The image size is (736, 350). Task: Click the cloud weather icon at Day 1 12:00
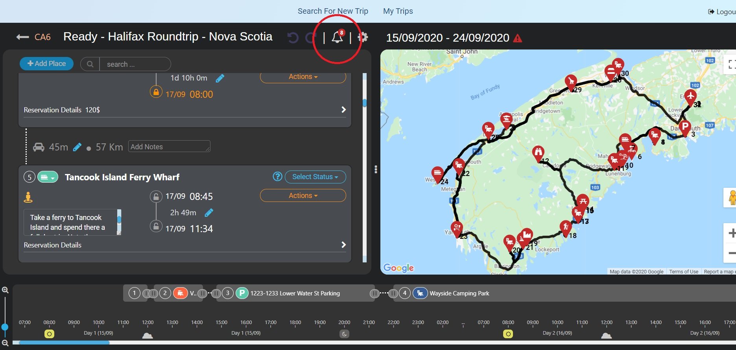tap(148, 335)
